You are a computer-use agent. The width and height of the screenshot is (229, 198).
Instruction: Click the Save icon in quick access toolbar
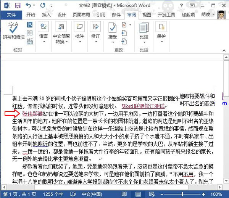pyautogui.click(x=18, y=5)
